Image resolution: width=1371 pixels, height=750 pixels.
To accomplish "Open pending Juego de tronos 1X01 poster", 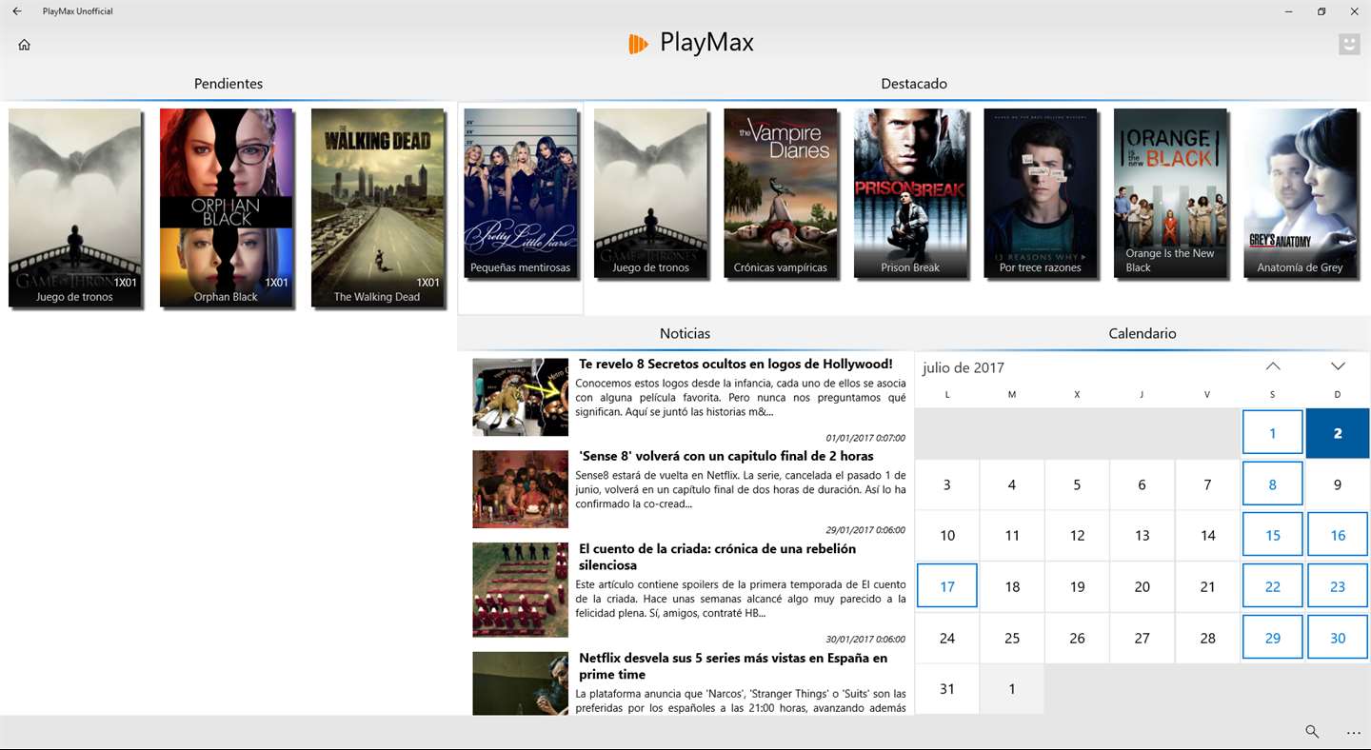I will coord(75,207).
